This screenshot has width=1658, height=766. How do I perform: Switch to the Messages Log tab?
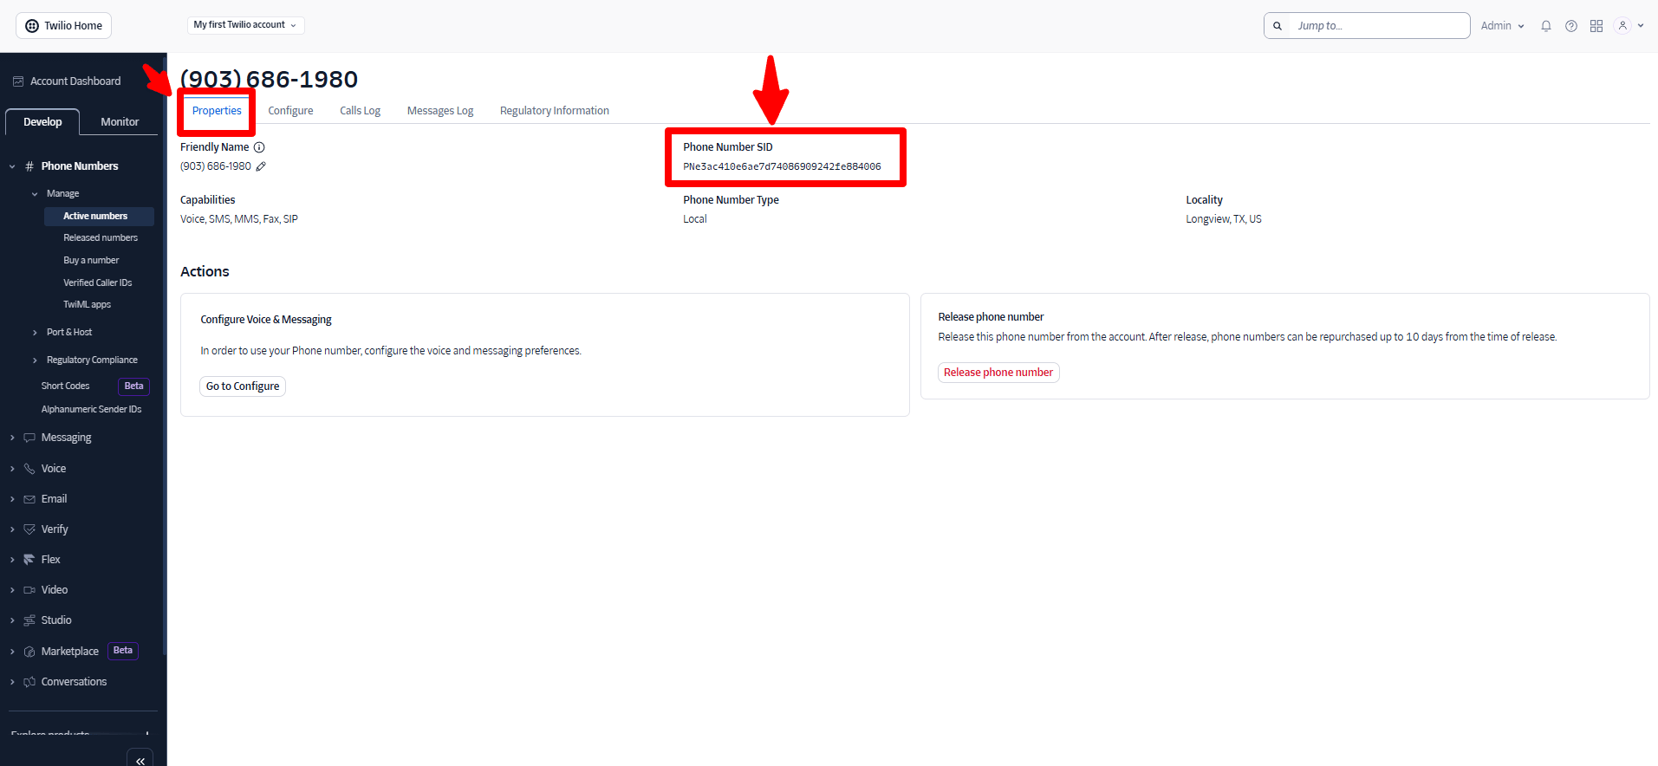point(440,111)
